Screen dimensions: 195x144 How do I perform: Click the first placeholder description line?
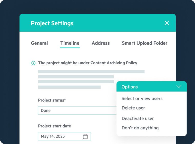pos(91,72)
